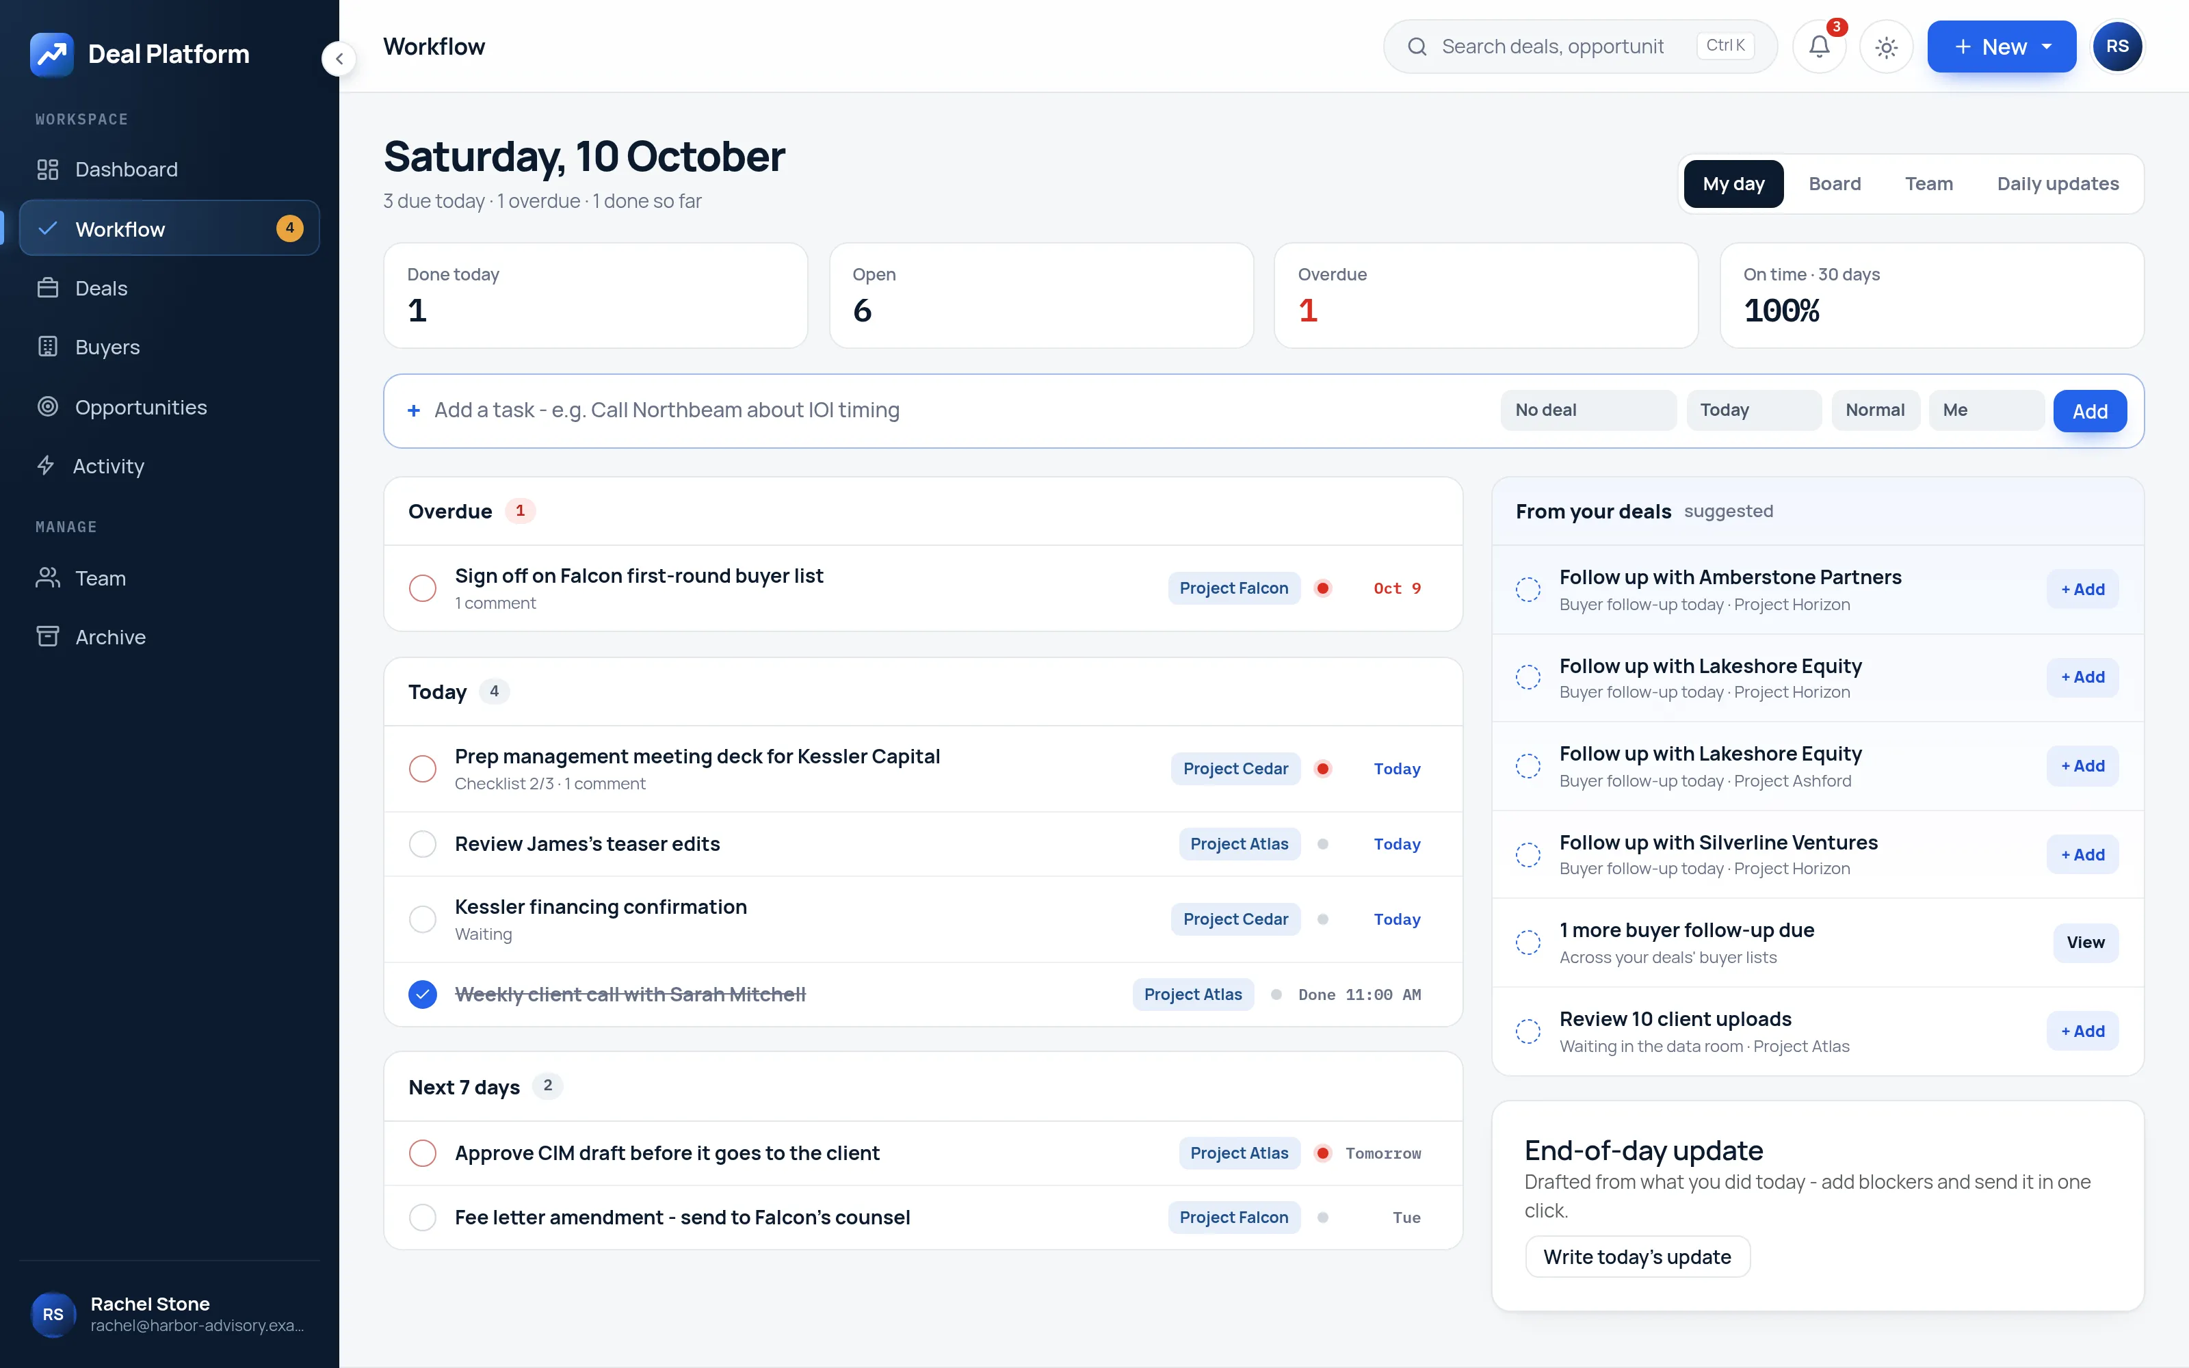Screen dimensions: 2189x1368
Task: Open Opportunities in the sidebar
Action: 169,407
